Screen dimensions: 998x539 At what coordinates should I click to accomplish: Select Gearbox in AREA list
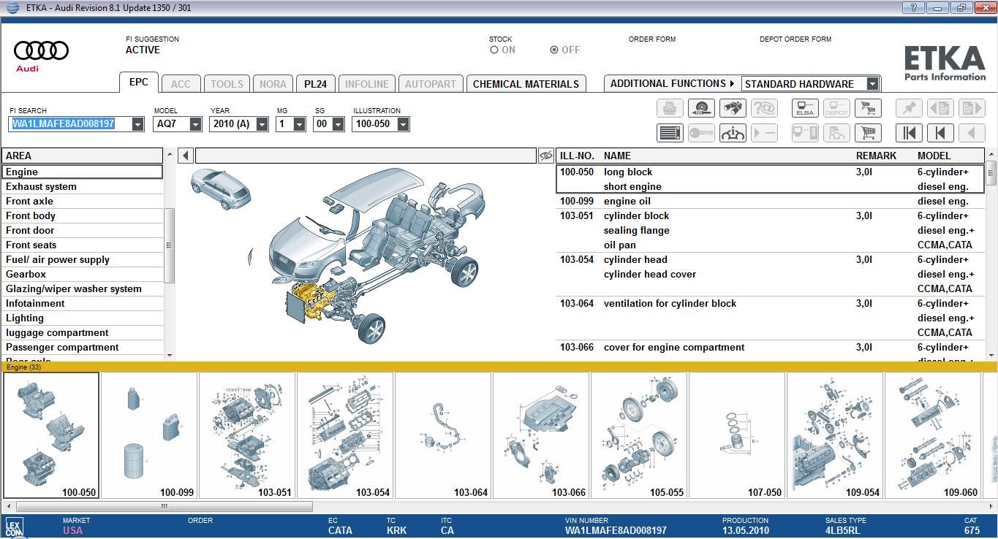point(82,274)
